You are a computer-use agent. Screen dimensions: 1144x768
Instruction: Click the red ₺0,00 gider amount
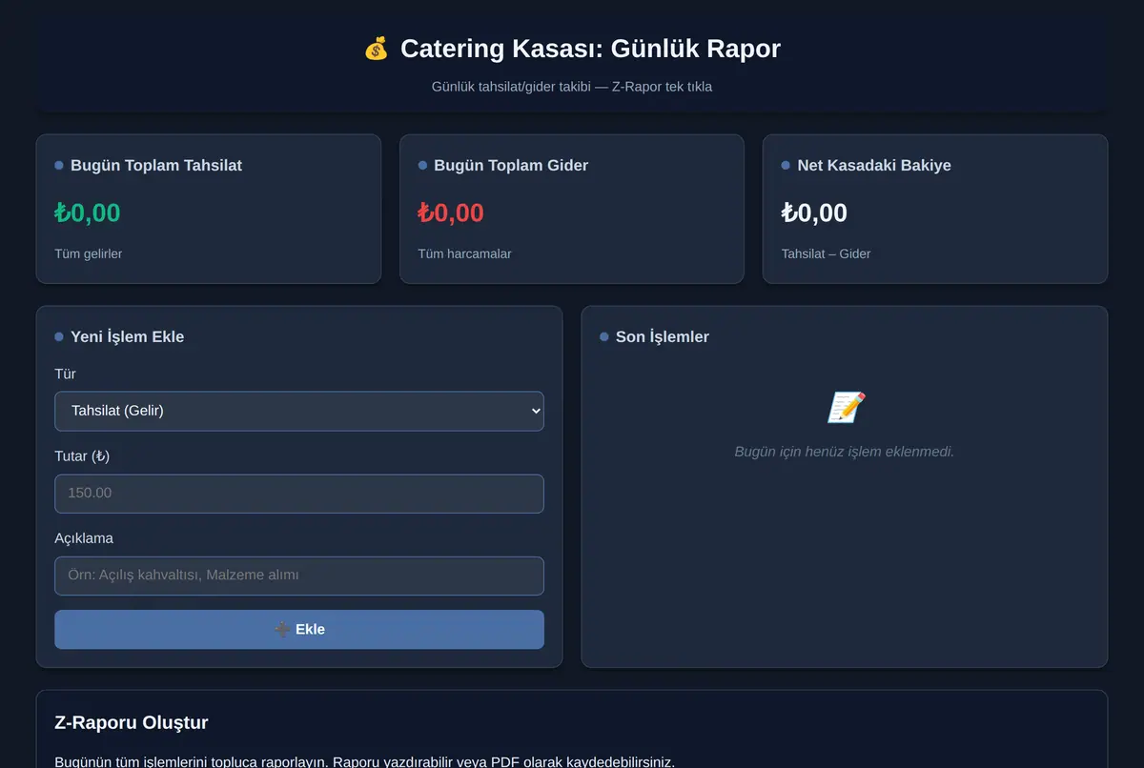point(451,212)
